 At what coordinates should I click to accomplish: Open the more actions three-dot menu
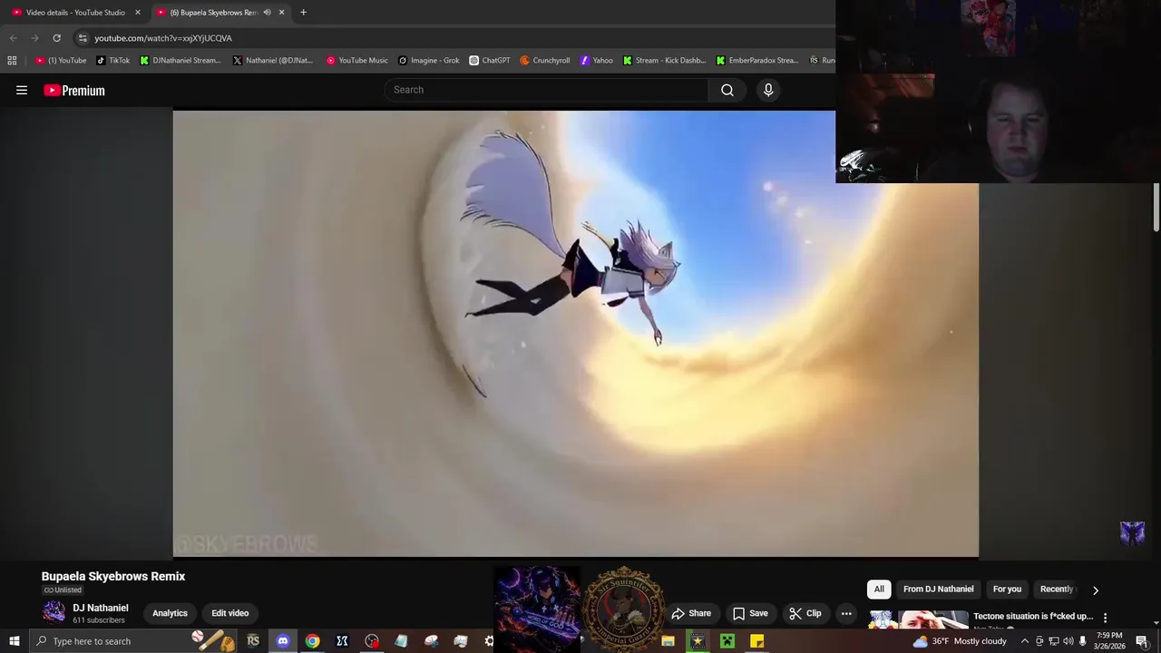[846, 613]
